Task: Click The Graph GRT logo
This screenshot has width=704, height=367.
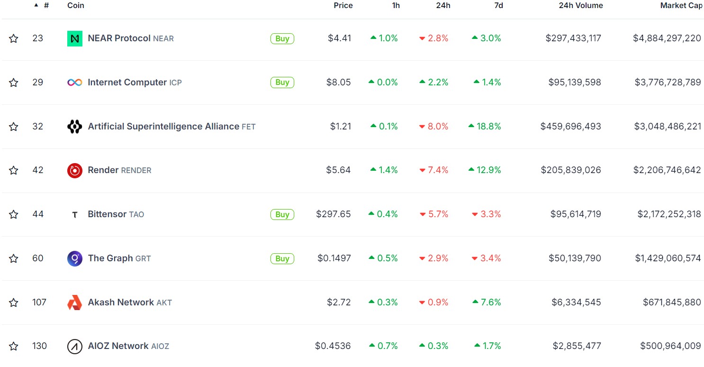Action: (x=75, y=258)
